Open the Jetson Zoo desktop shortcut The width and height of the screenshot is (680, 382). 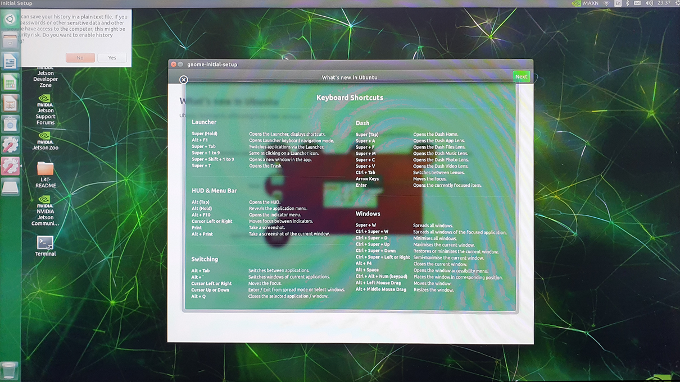coord(46,141)
